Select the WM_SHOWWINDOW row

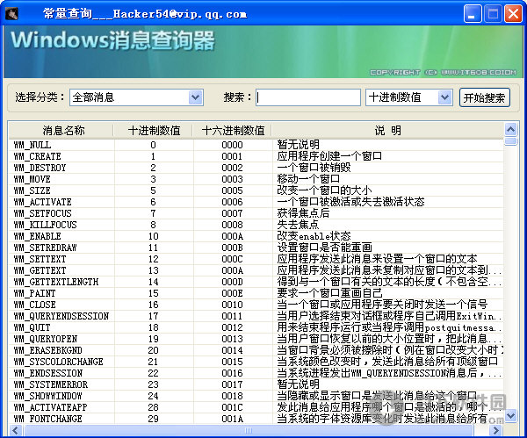[x=256, y=396]
